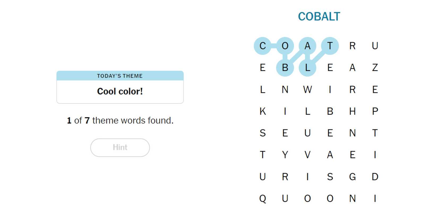This screenshot has height=219, width=438.
Task: Select the letter D in the grid
Action: [x=375, y=177]
